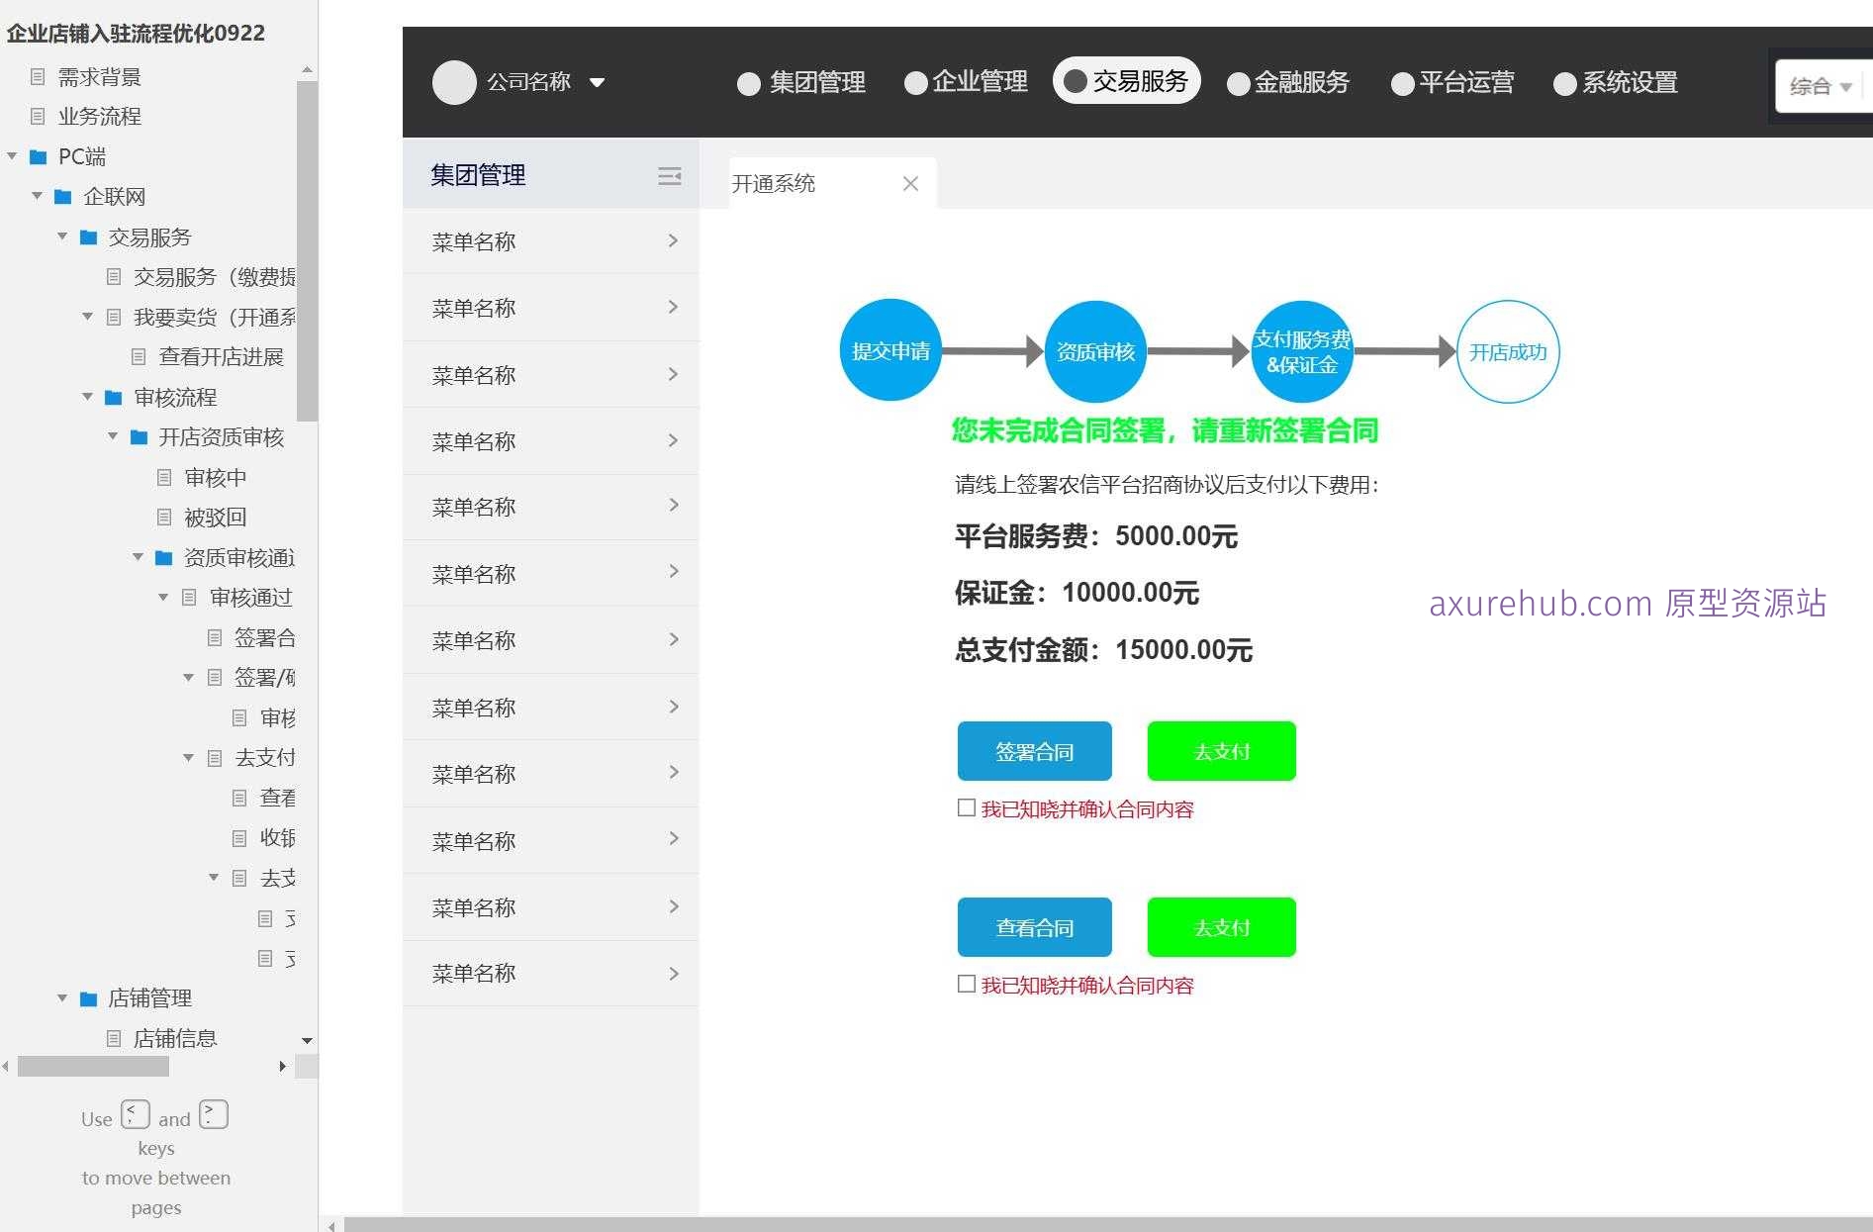Viewport: 1873px width, 1232px height.
Task: Close the 开通系统 tab
Action: [910, 183]
